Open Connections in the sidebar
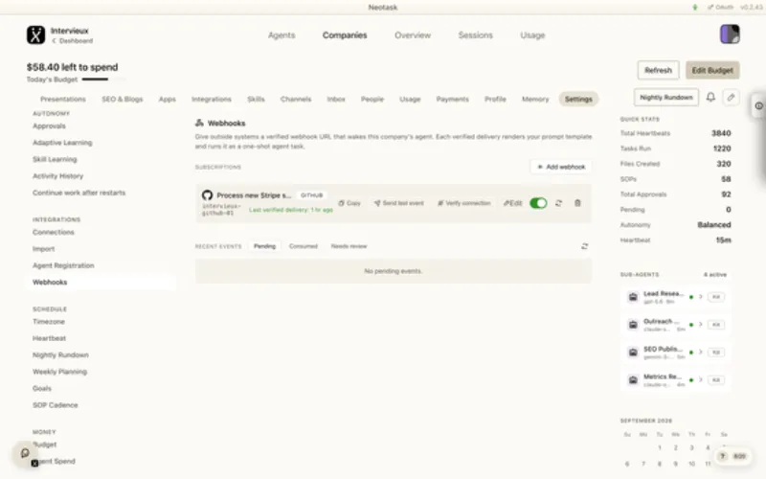 tap(54, 232)
